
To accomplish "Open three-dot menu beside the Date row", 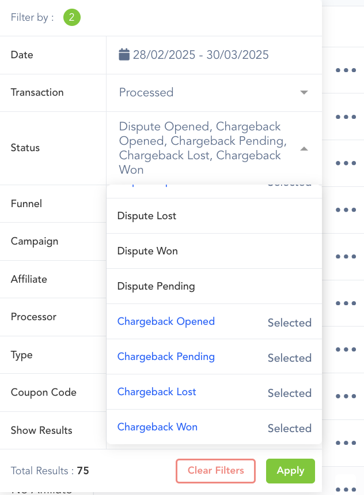I will coord(346,70).
